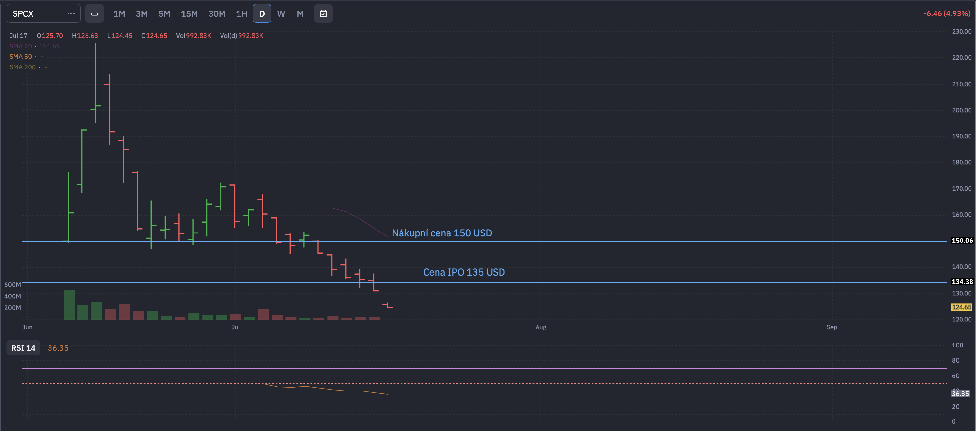The width and height of the screenshot is (976, 431).
Task: Click the SMA 200 indicator legend
Action: click(x=28, y=67)
